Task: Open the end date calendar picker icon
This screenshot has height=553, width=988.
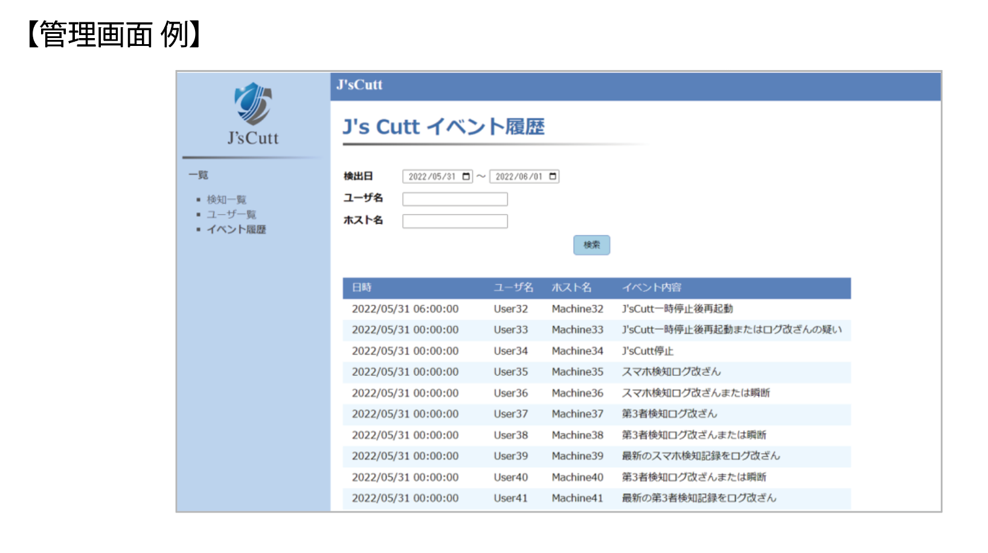Action: (x=552, y=176)
